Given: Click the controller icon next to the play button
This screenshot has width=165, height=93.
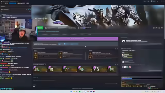Looking at the screenshot, I should click(46, 28).
